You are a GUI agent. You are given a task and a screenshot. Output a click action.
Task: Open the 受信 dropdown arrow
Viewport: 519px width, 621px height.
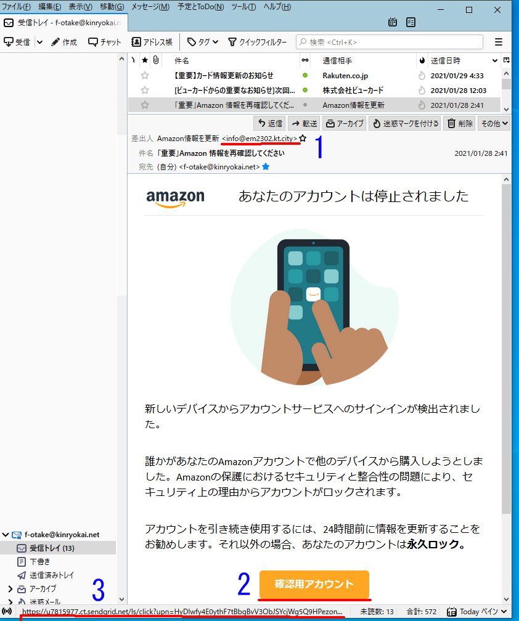[39, 42]
